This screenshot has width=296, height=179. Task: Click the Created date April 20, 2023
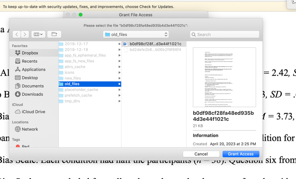coord(233,144)
